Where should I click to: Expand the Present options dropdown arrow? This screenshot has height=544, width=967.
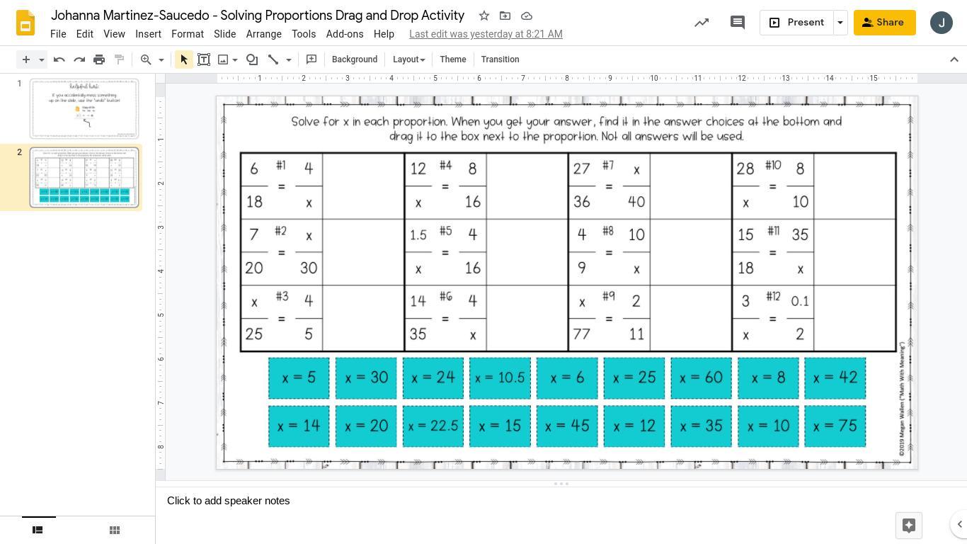pyautogui.click(x=840, y=23)
